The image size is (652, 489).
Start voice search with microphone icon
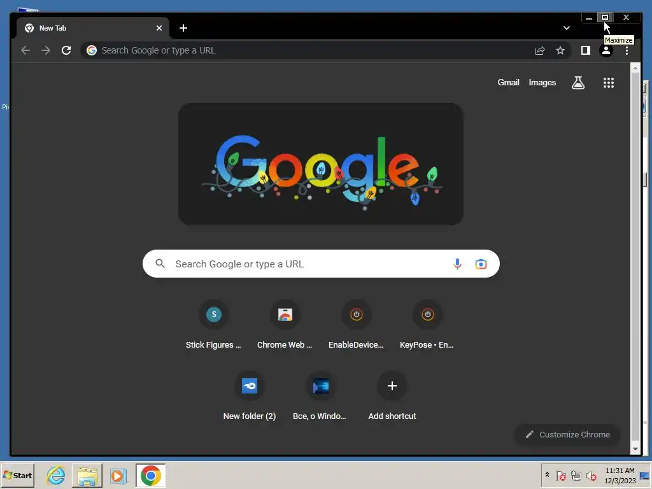457,264
